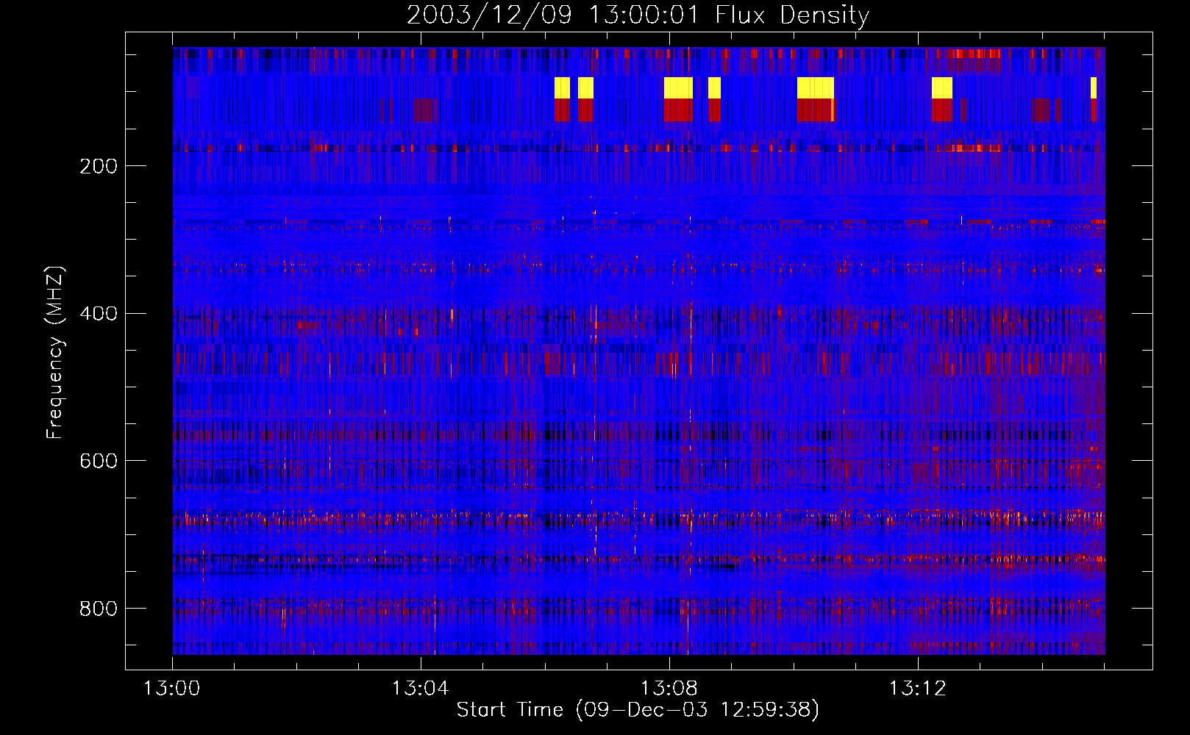Click the yellow burst just after 13:12

coord(942,87)
